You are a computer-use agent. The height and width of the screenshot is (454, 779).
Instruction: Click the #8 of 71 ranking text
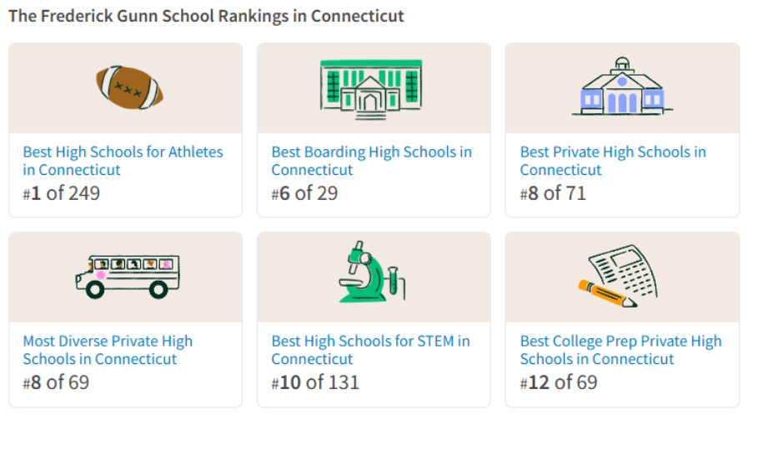[553, 194]
